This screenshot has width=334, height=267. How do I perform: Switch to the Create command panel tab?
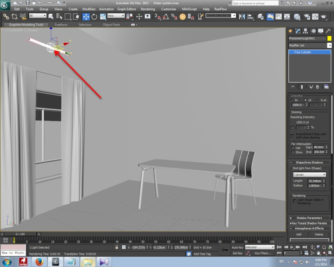290,31
